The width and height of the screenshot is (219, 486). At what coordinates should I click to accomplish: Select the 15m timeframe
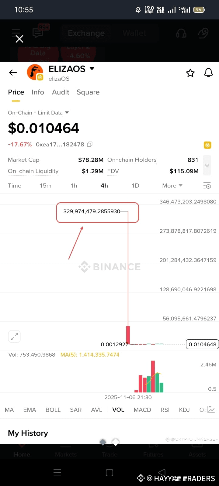[46, 186]
